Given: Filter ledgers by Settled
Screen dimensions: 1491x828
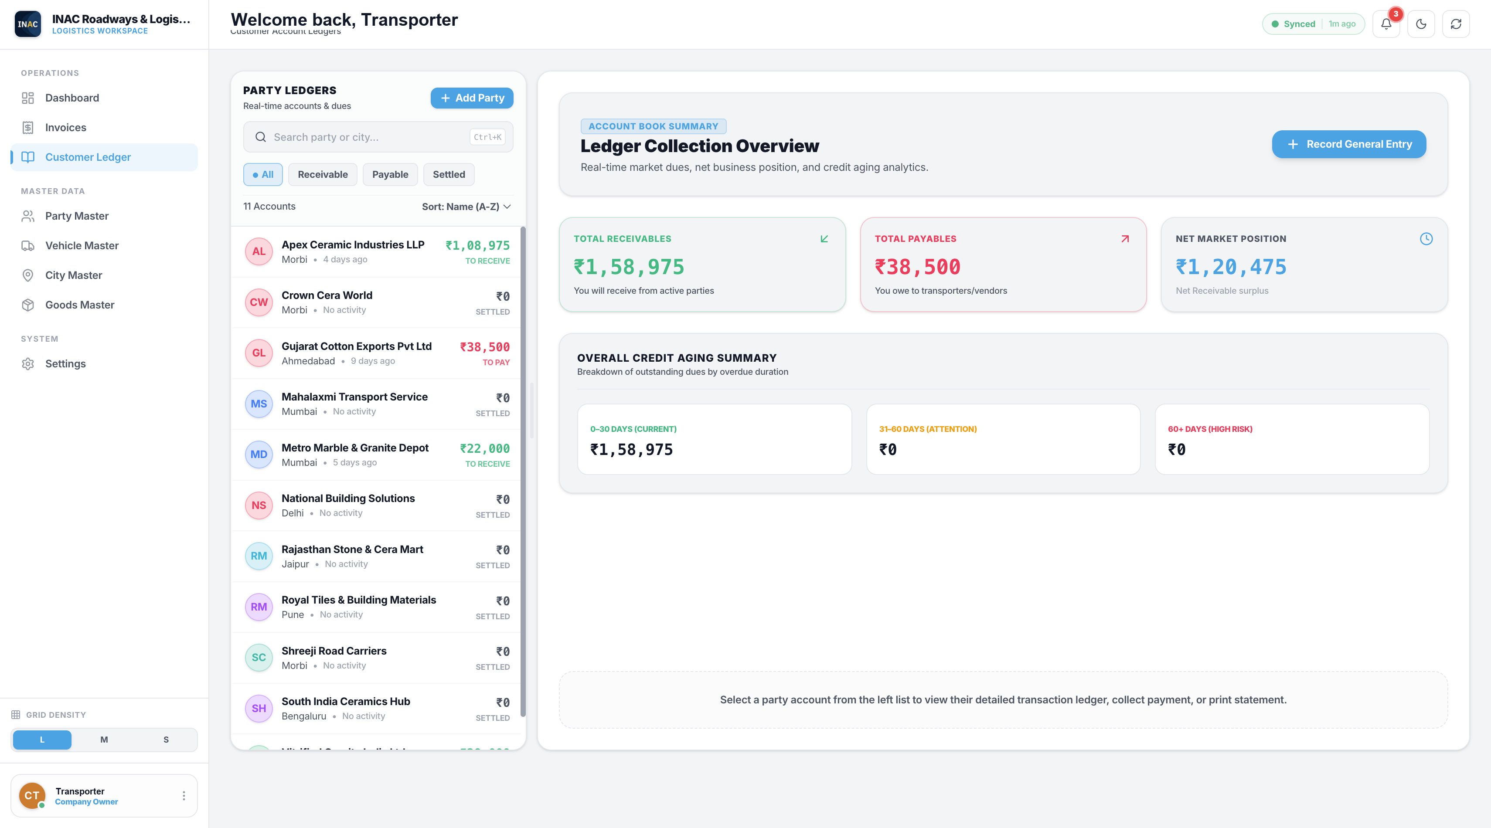Looking at the screenshot, I should [x=449, y=174].
